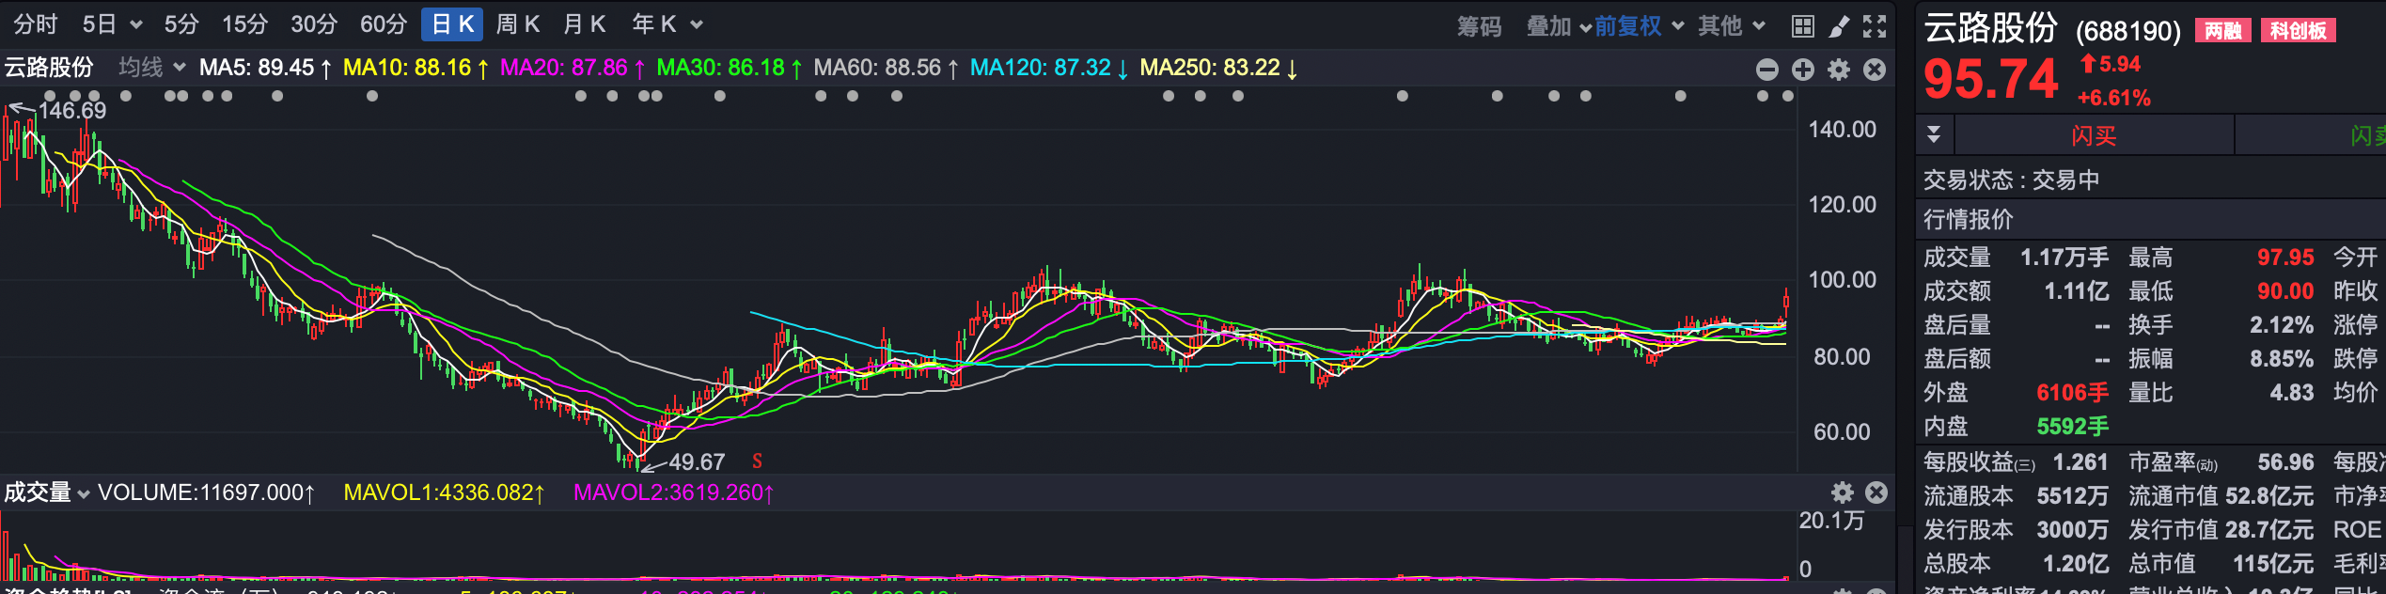Open the multi-chart grid layout icon
The height and width of the screenshot is (594, 2386).
[1802, 26]
